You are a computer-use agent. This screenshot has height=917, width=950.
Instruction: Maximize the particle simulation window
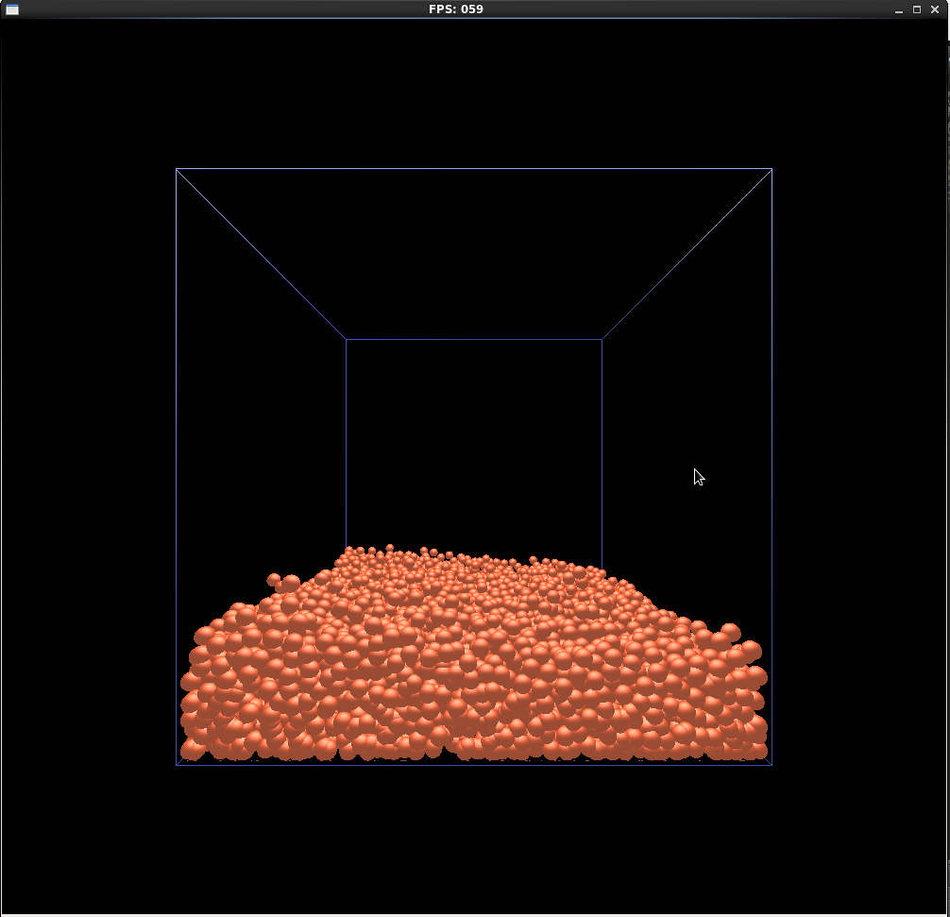coord(917,9)
